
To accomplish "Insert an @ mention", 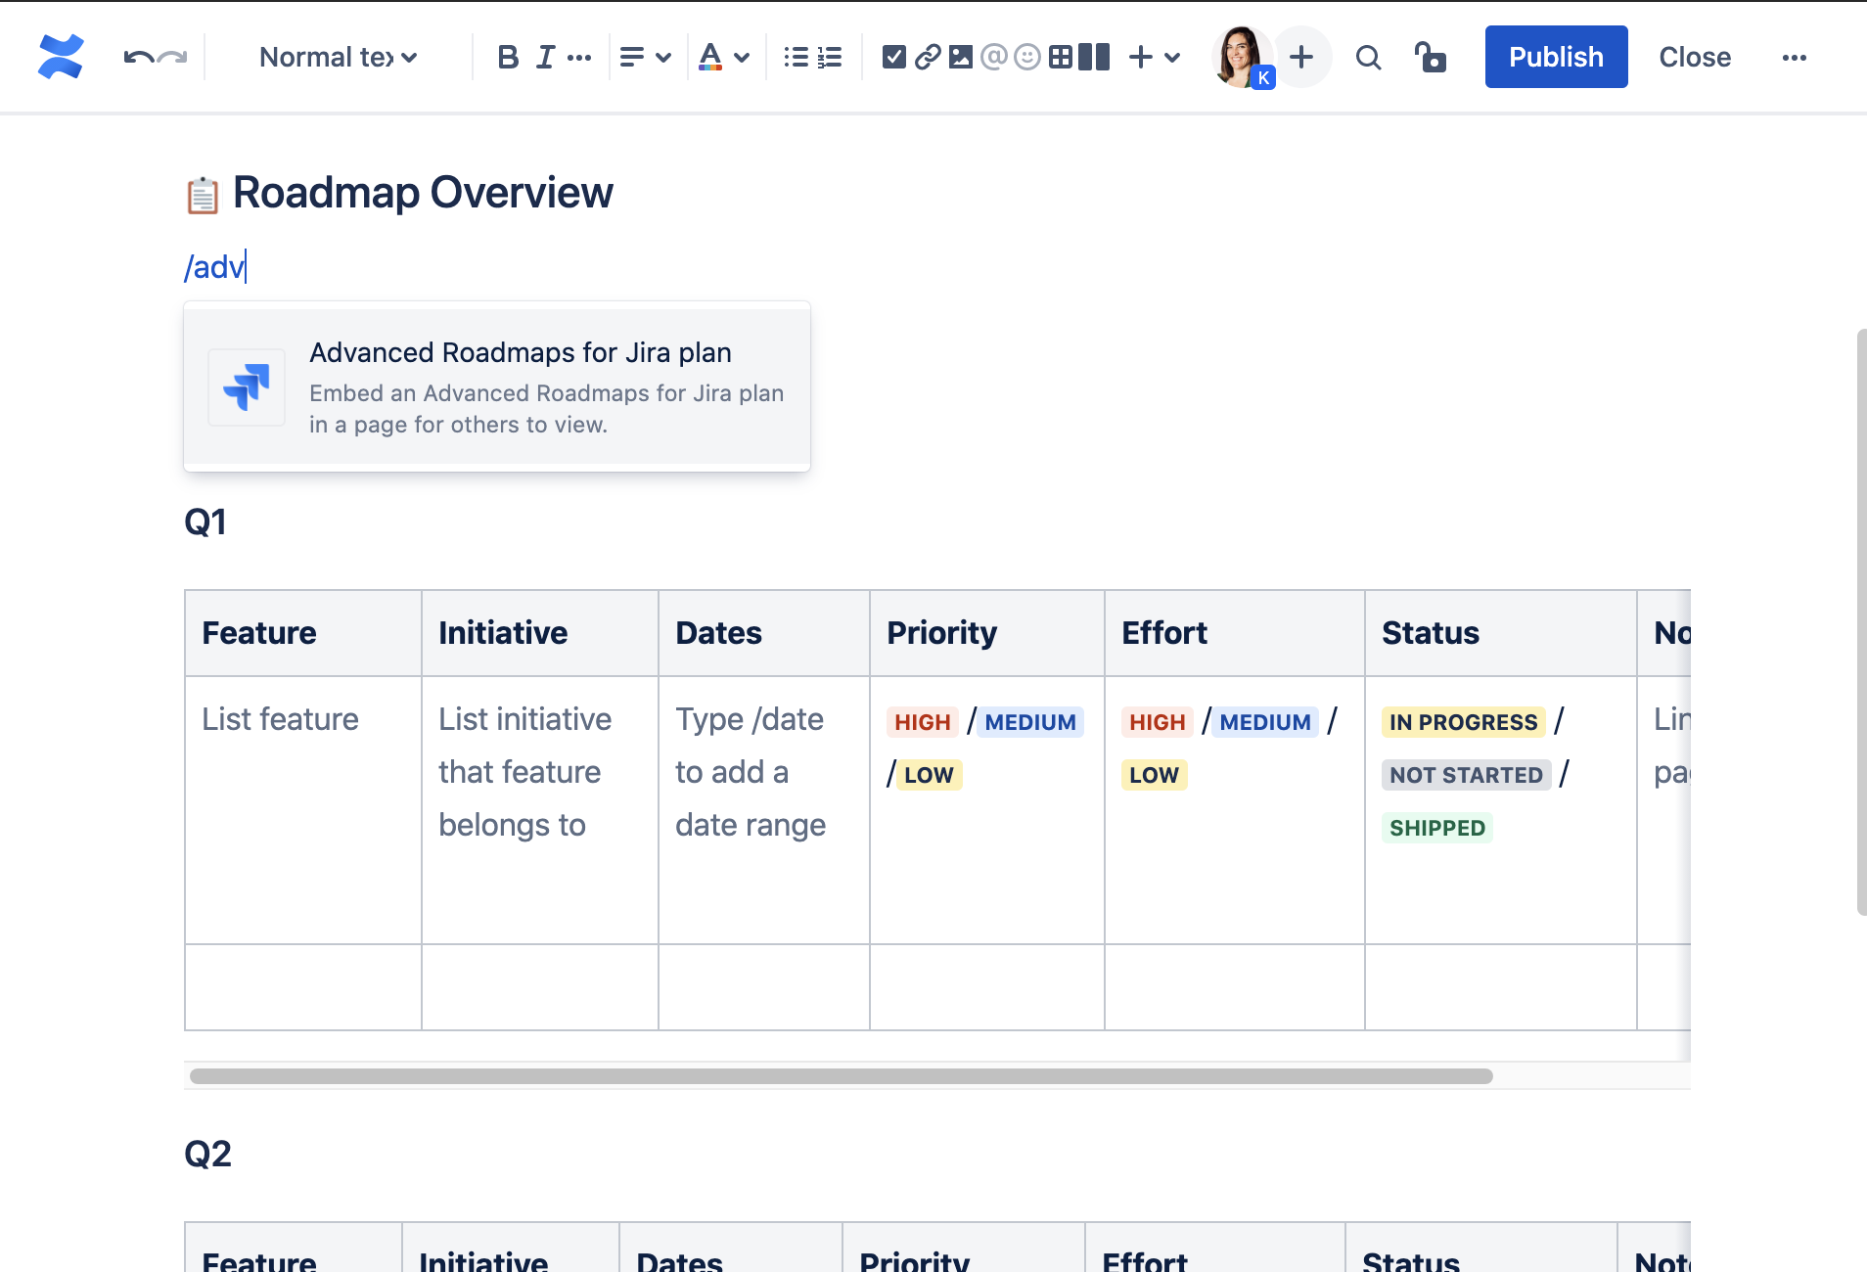I will tap(994, 57).
